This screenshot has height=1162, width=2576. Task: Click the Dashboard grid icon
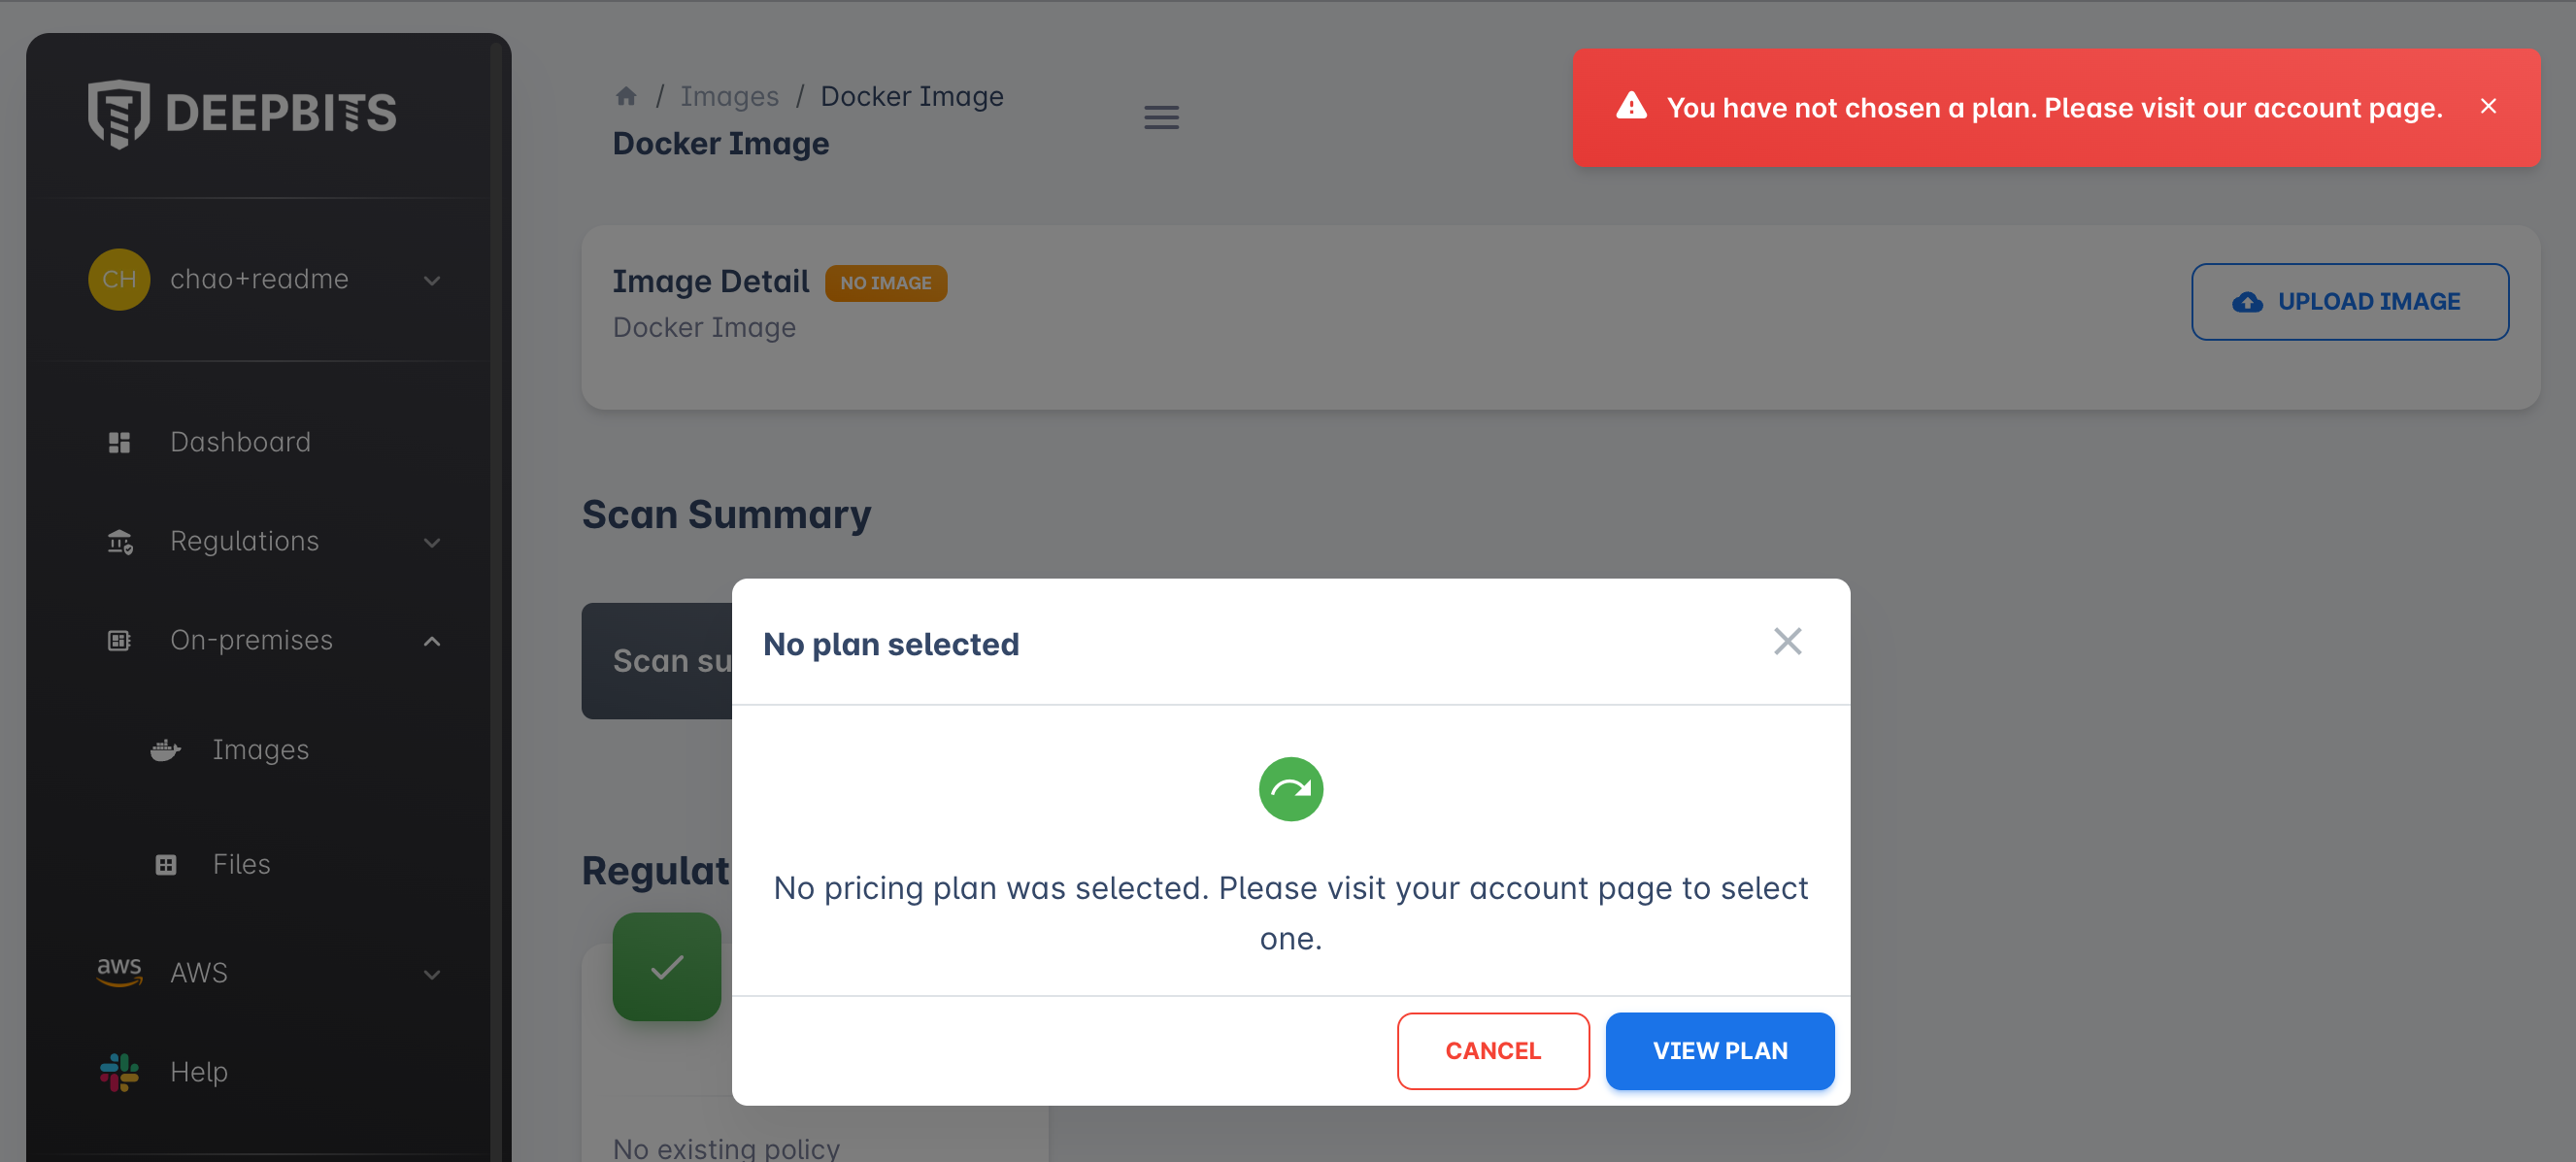[119, 442]
